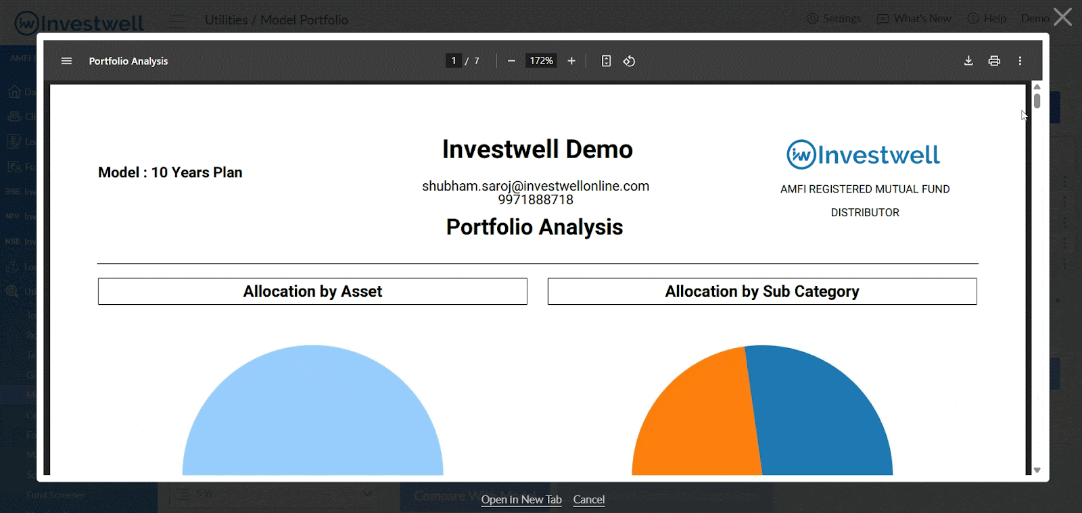Click the AMFI REGISTERED MUTUAL FUND text
Screen dimensions: 1082x513
865,189
